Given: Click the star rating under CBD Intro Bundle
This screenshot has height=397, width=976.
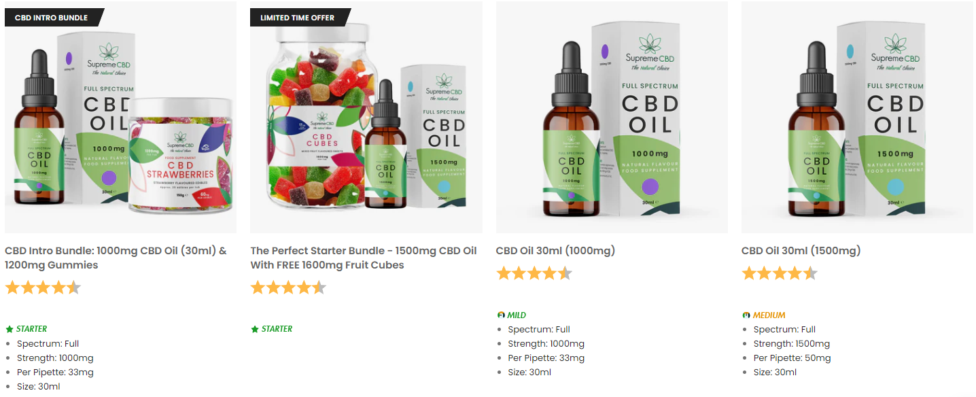Looking at the screenshot, I should [43, 288].
